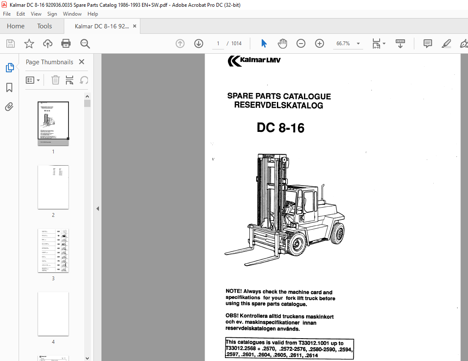The image size is (468, 361).
Task: Open the scrolling read mode icon
Action: pos(400,44)
